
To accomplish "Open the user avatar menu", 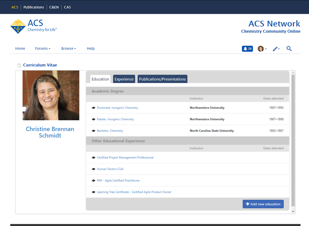I will point(262,49).
